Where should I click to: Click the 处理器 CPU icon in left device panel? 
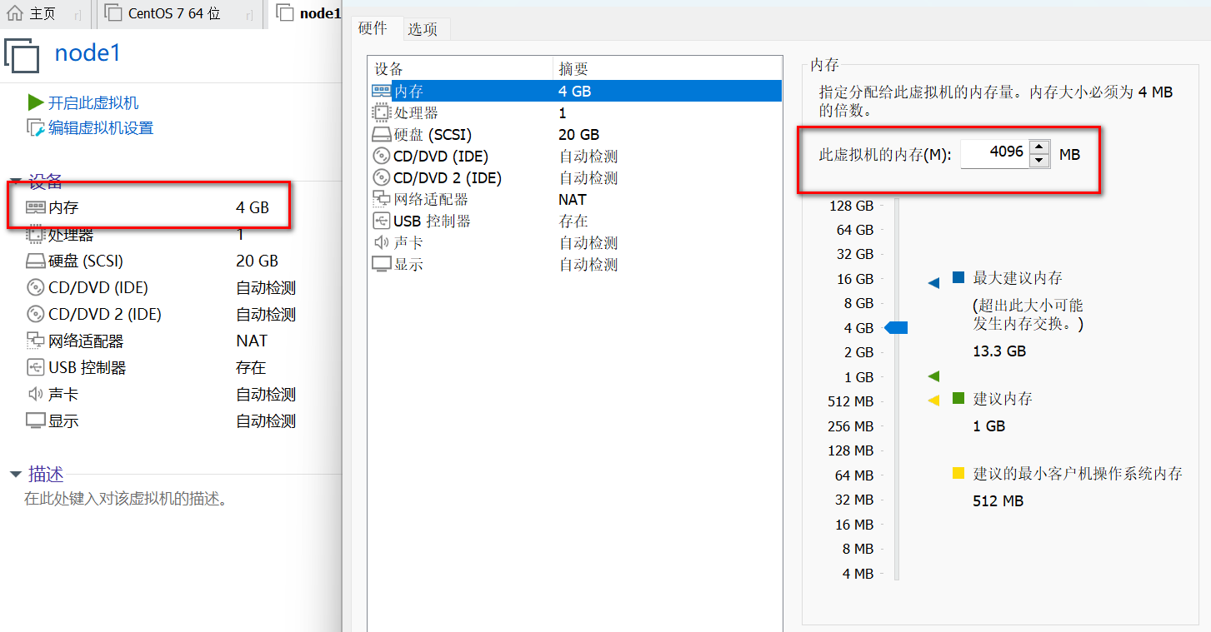pos(36,235)
